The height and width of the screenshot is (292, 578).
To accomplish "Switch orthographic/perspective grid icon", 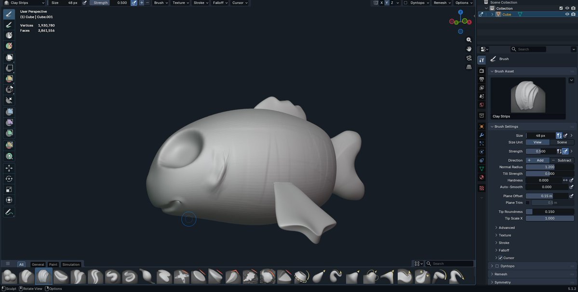I will 469,66.
